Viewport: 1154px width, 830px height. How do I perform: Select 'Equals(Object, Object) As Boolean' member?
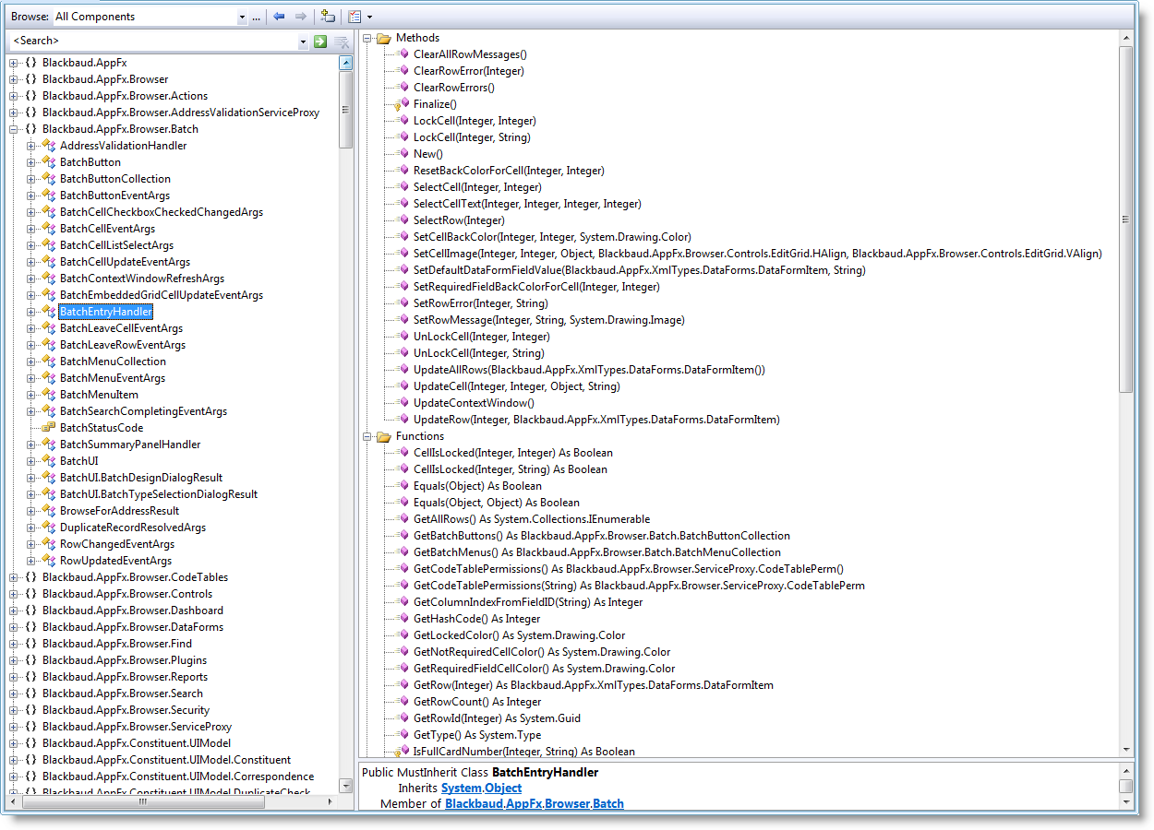click(x=497, y=503)
